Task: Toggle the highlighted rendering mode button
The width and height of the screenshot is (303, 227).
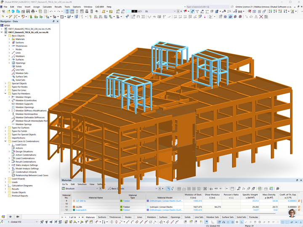Action: click(230, 17)
